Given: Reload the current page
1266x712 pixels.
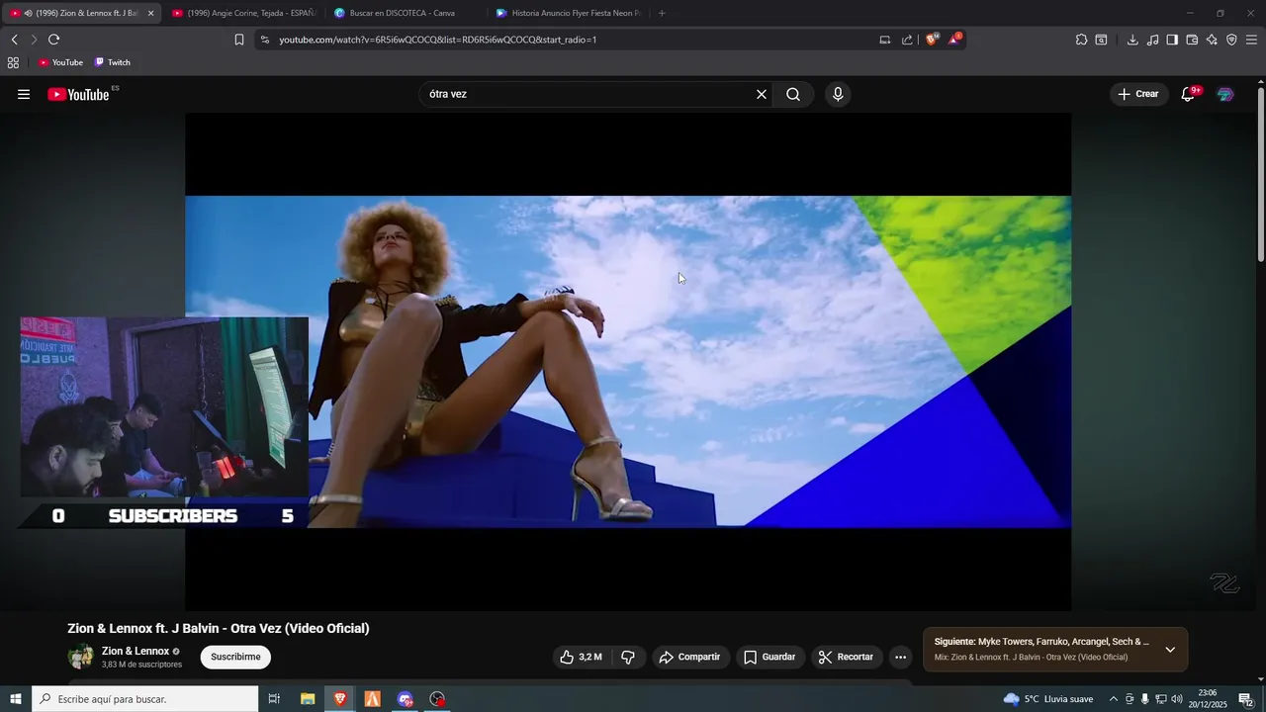Looking at the screenshot, I should point(53,40).
